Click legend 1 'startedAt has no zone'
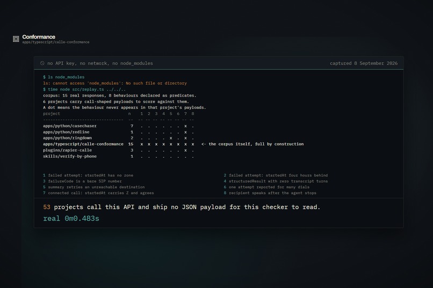 [x=88, y=175]
